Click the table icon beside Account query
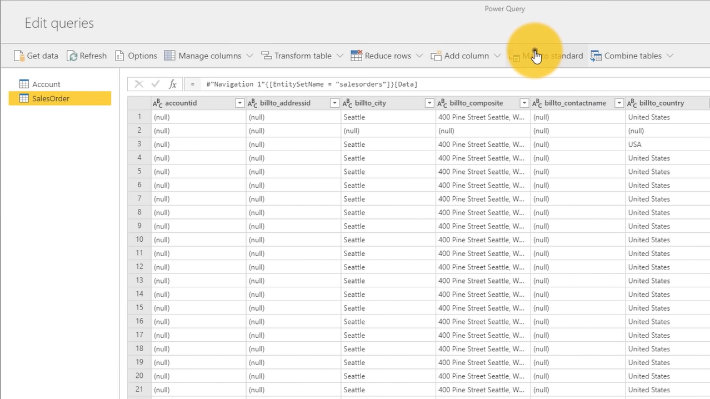Viewport: 710px width, 399px height. [24, 84]
